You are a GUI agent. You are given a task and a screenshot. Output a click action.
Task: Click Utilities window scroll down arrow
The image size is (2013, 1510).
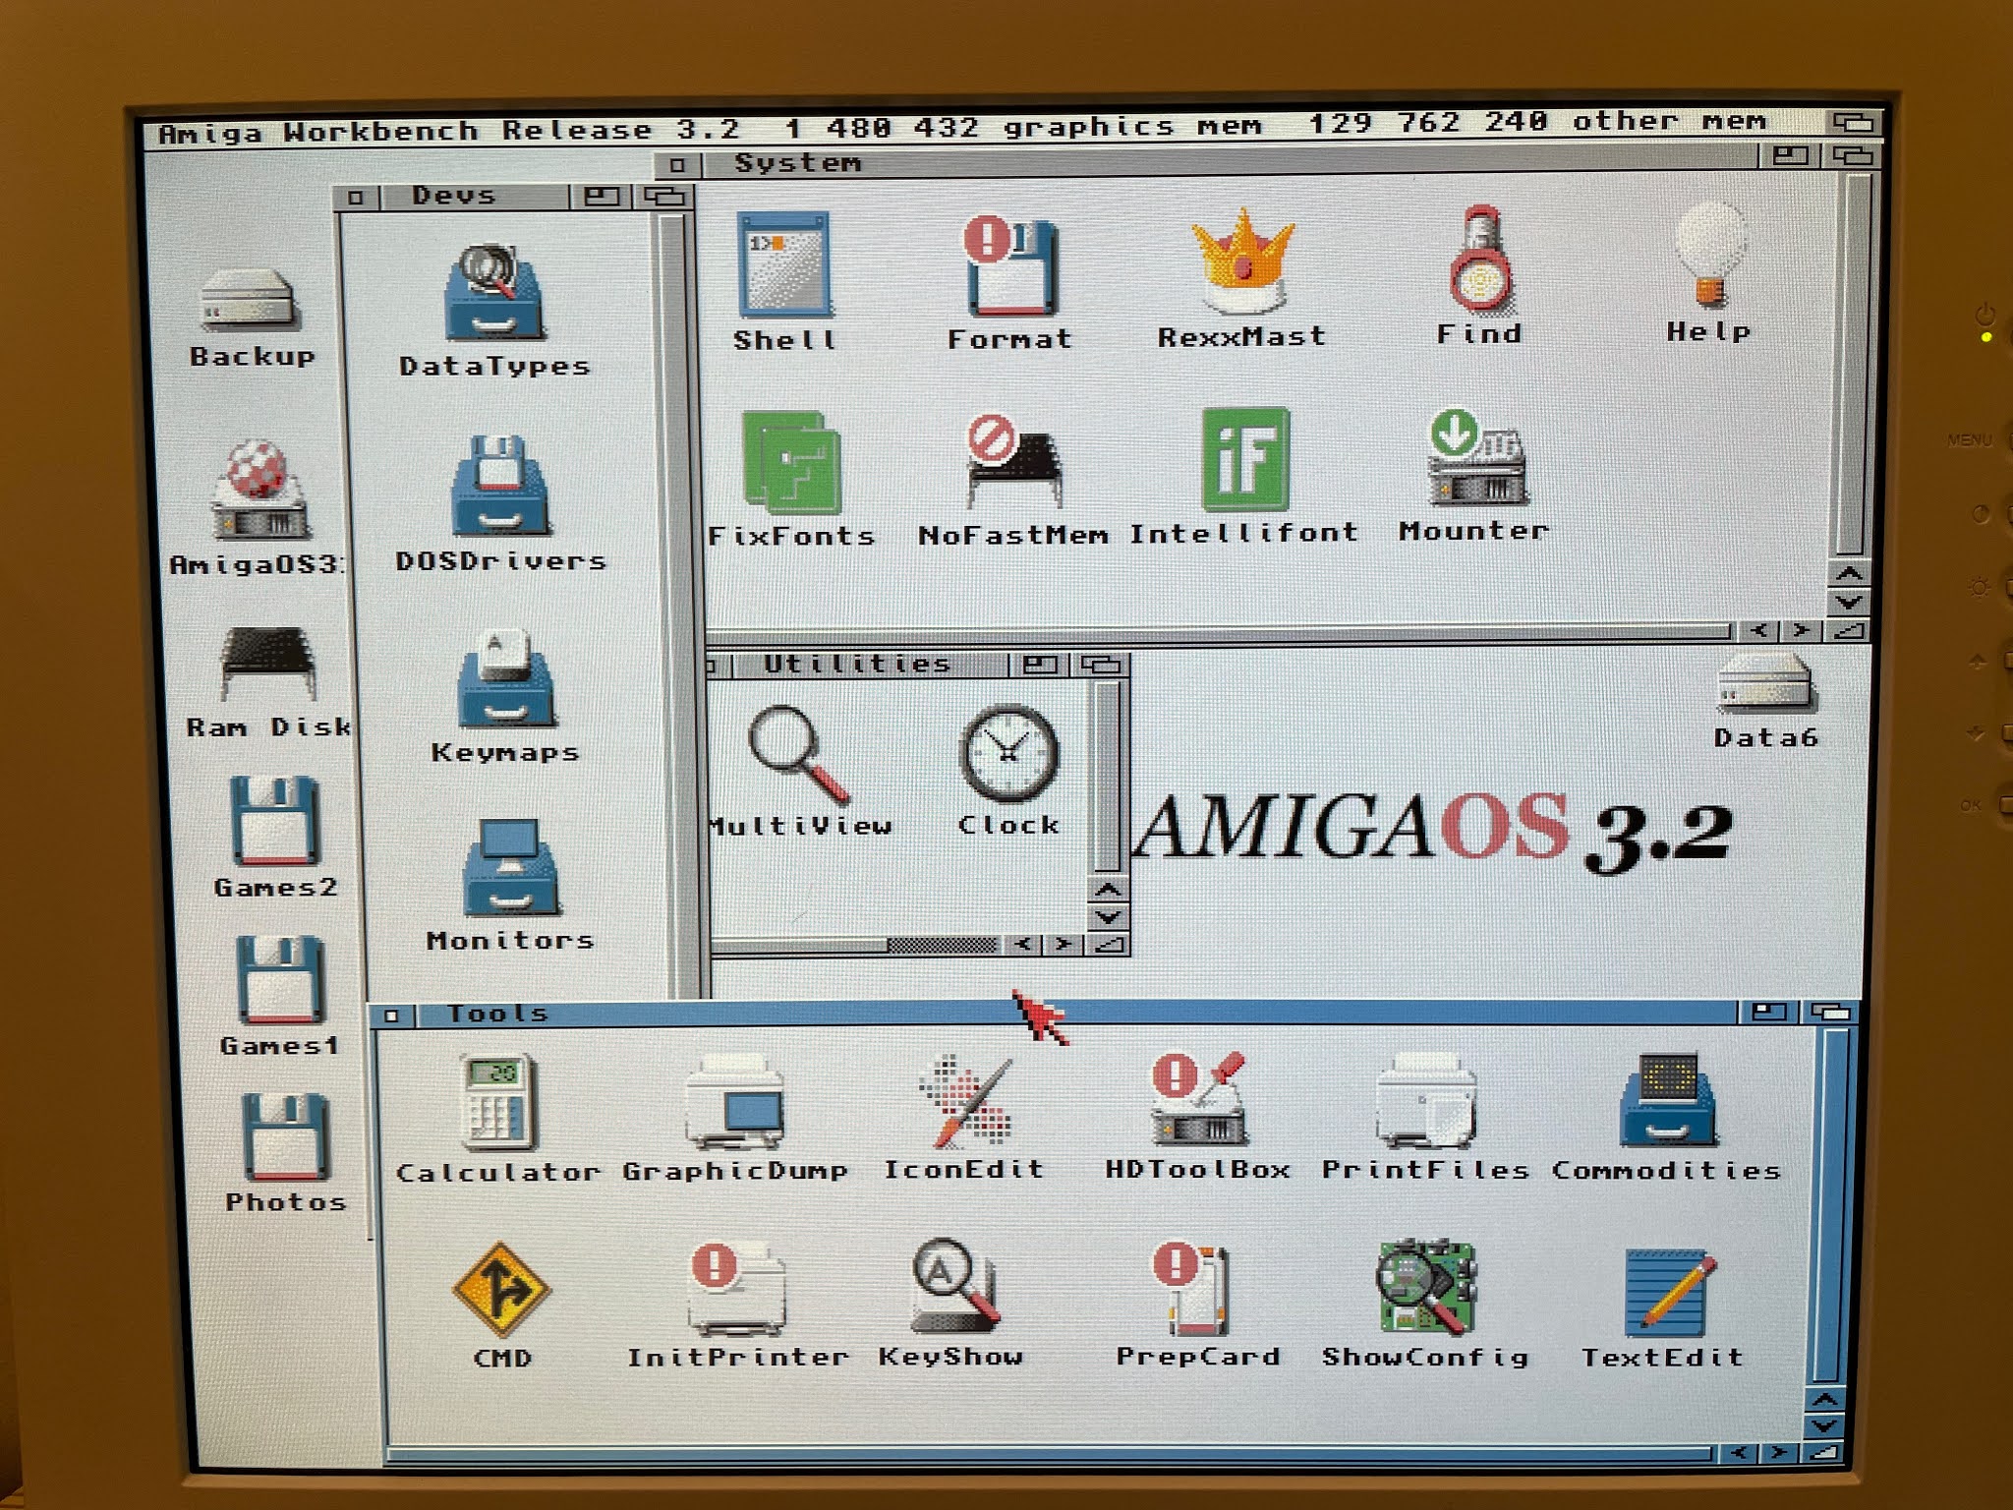1109,916
